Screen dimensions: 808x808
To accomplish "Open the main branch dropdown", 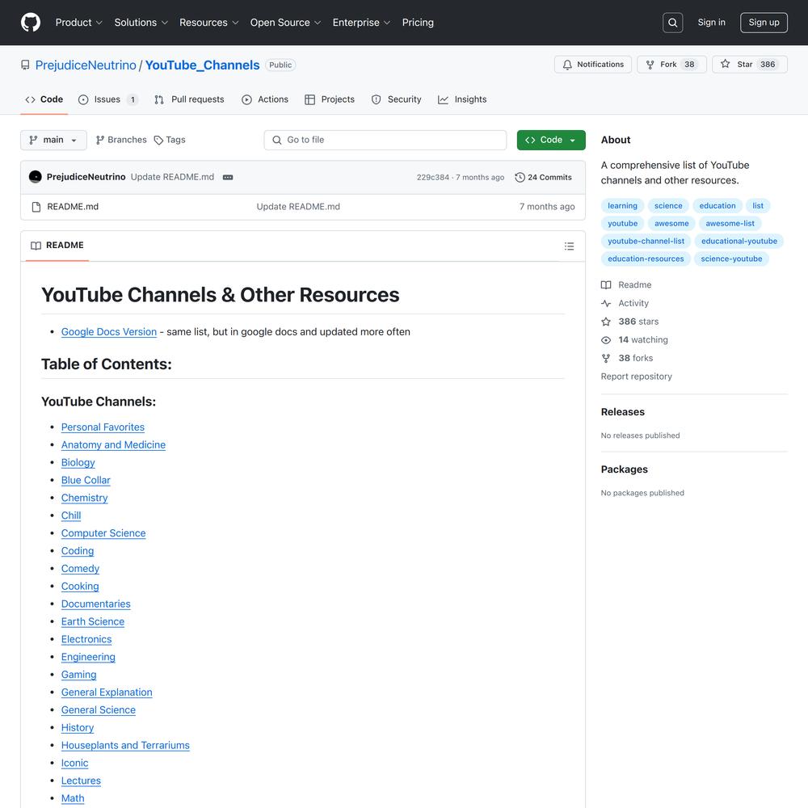I will coord(53,140).
